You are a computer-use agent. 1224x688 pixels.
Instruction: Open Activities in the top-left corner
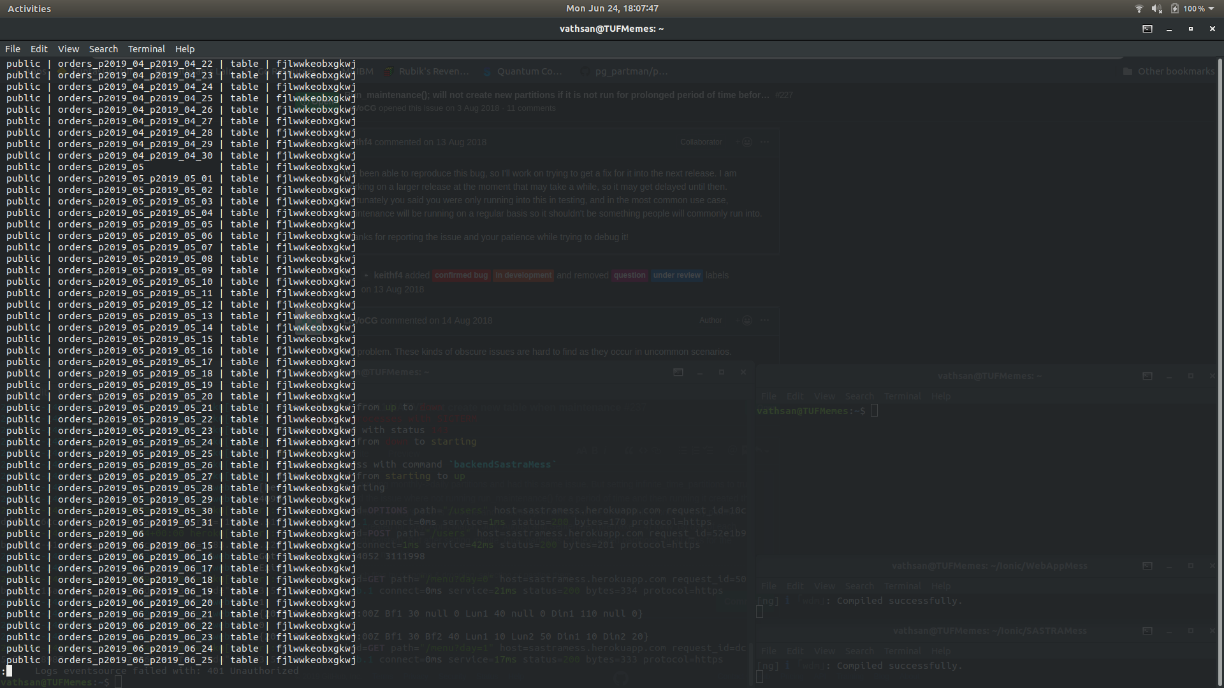click(x=29, y=8)
